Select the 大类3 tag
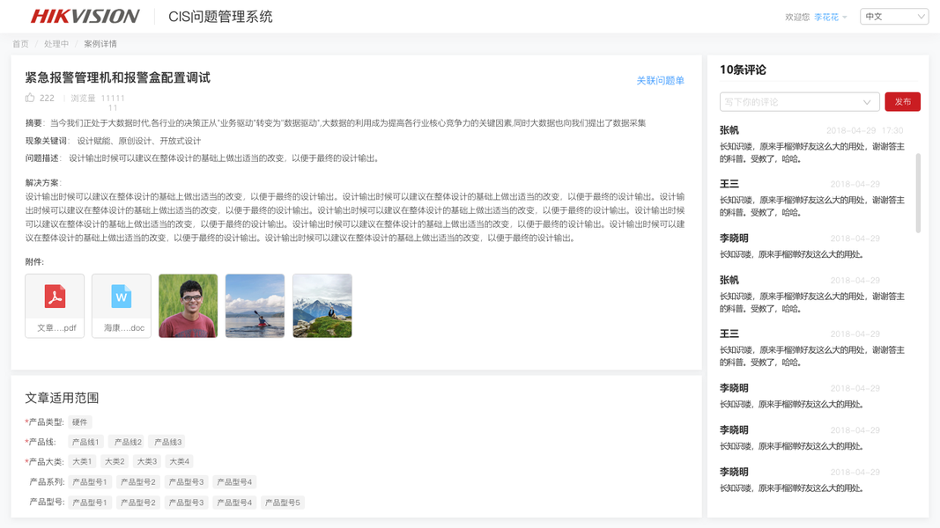 pos(147,461)
